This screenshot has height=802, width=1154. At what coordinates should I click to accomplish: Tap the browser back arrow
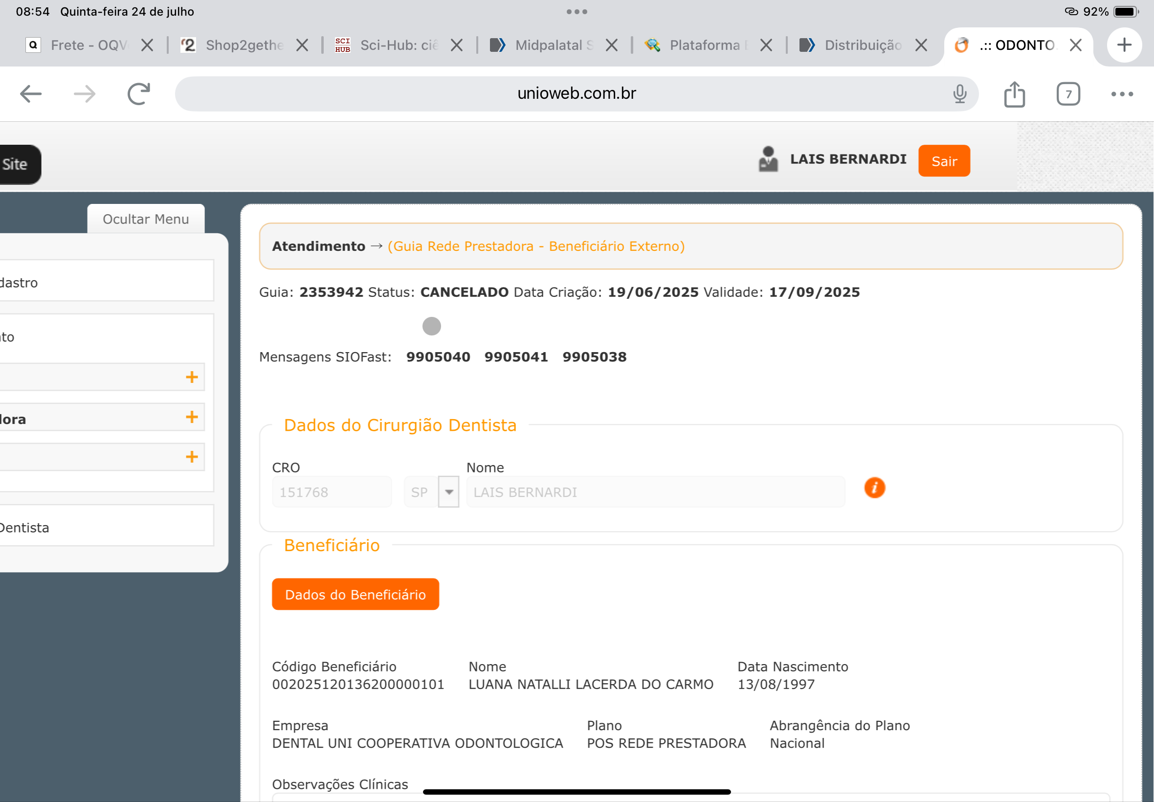[x=31, y=94]
